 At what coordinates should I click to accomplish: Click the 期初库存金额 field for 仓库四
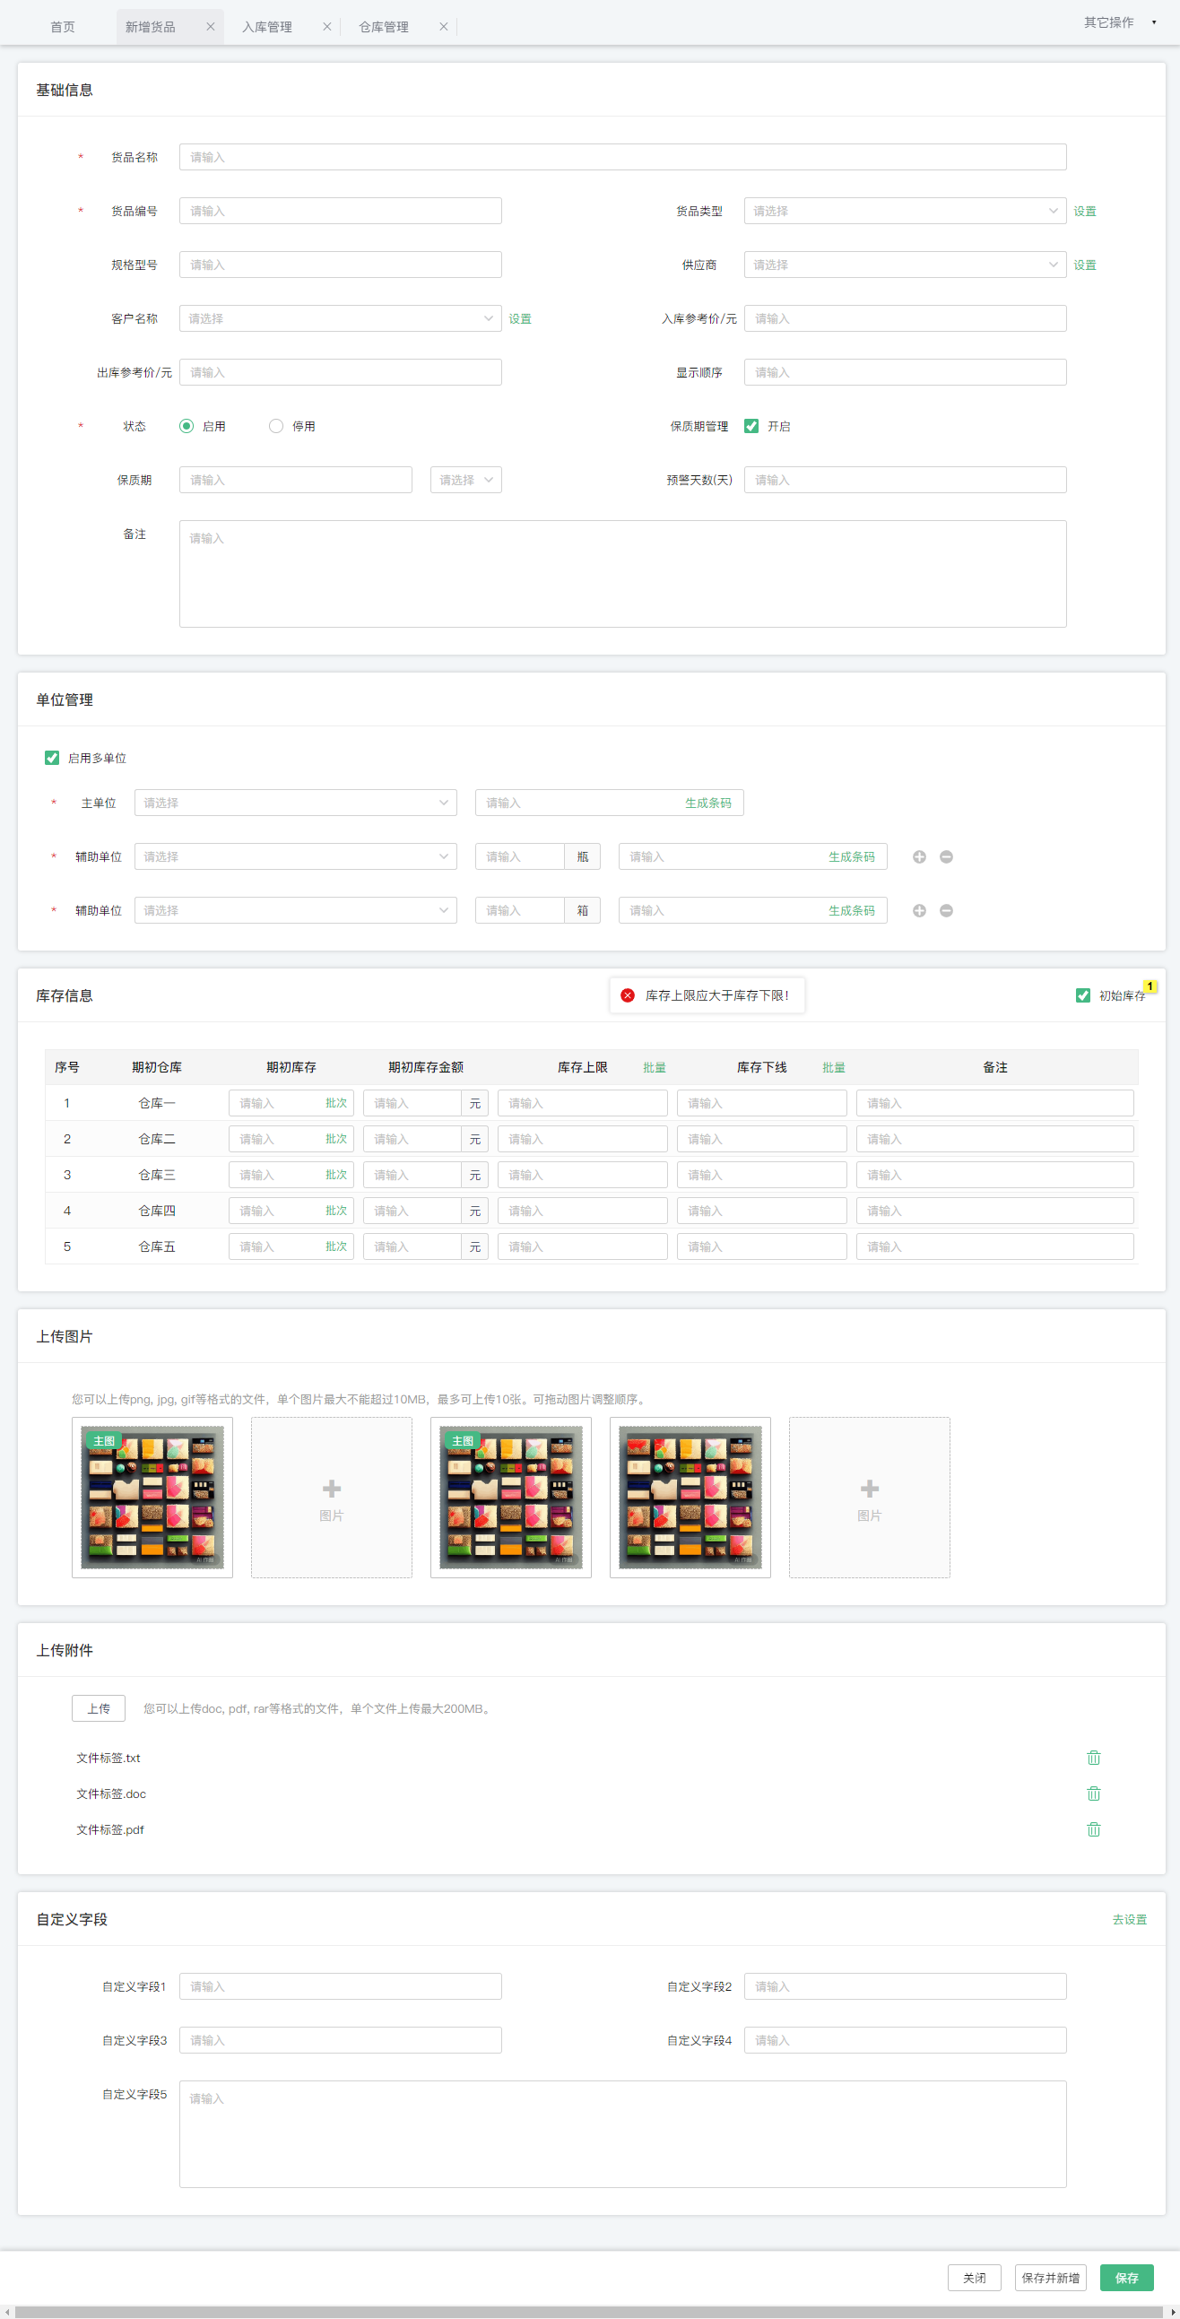click(412, 1212)
